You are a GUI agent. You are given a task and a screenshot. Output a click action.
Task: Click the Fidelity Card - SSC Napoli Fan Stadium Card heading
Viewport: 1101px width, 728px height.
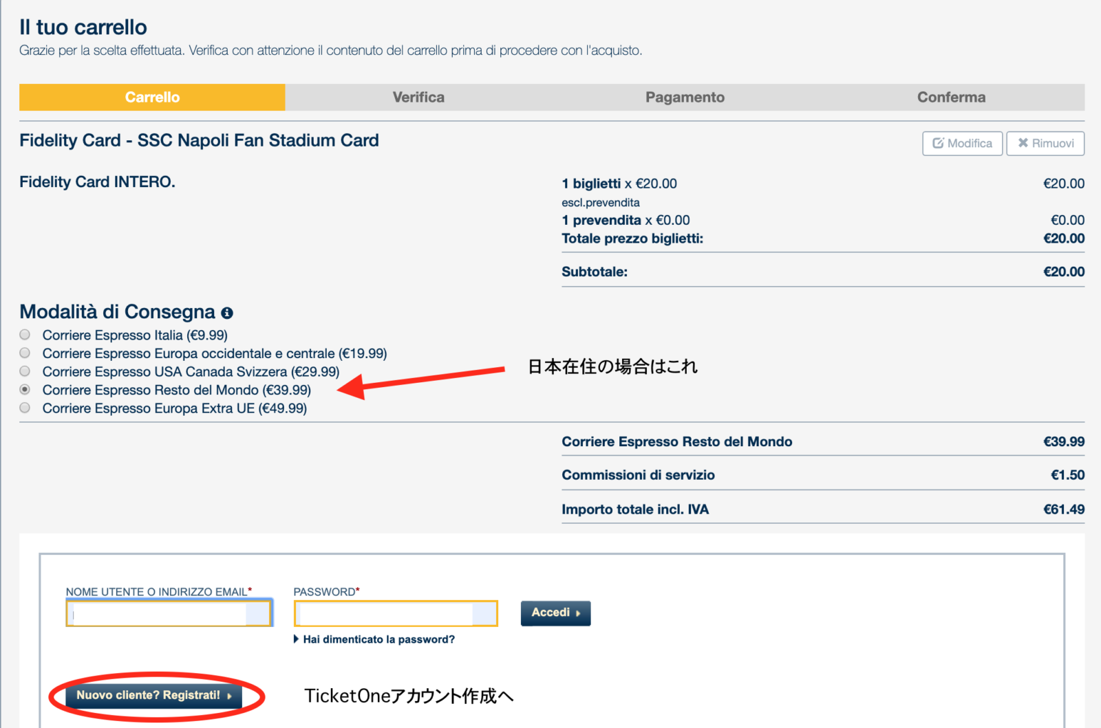(x=199, y=140)
